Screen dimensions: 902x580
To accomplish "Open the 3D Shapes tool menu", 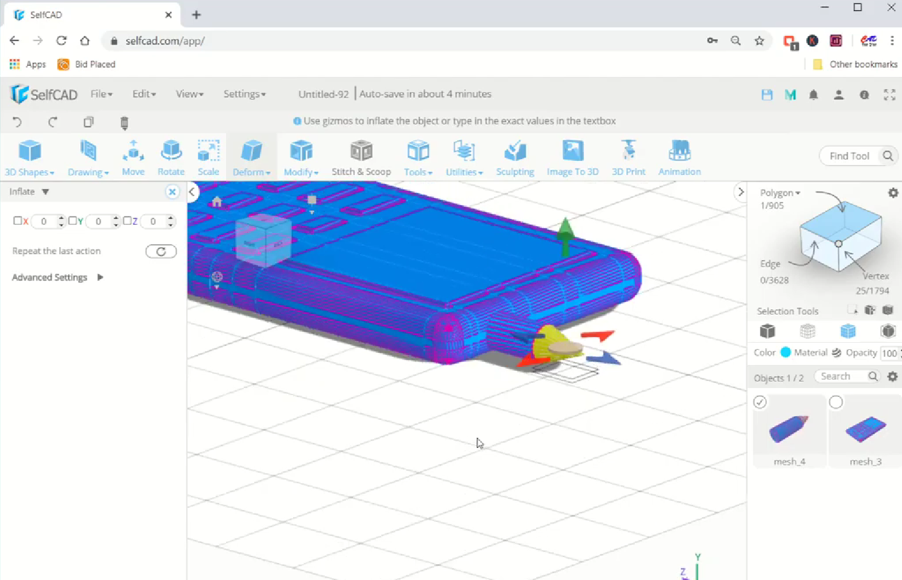I will (29, 158).
